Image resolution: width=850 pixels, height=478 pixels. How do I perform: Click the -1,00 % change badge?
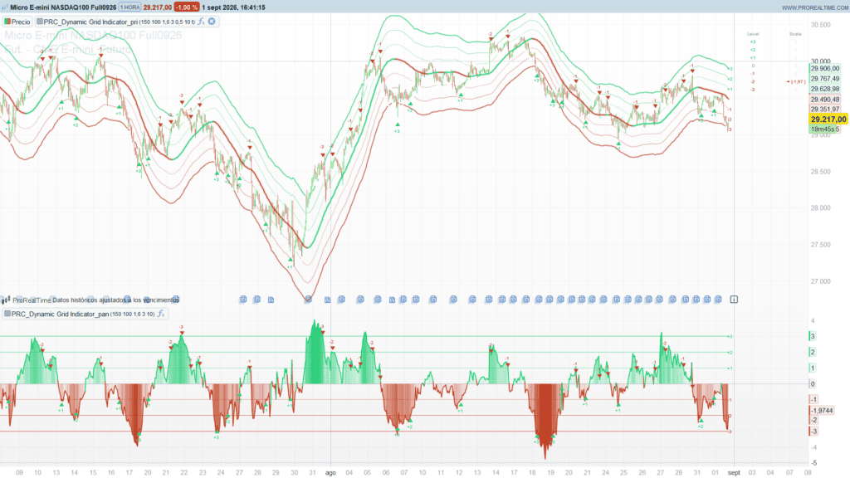pos(187,7)
